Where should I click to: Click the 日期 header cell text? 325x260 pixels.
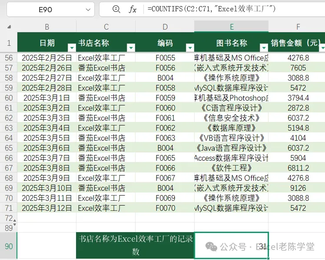tap(47, 43)
